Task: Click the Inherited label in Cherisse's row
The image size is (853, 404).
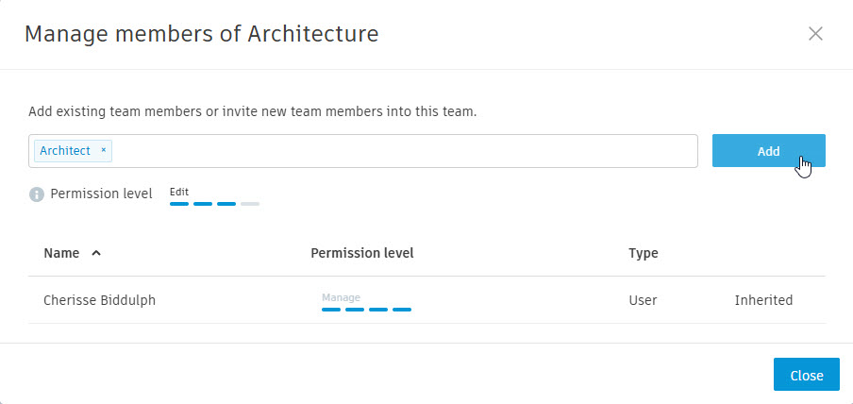Action: click(x=763, y=300)
